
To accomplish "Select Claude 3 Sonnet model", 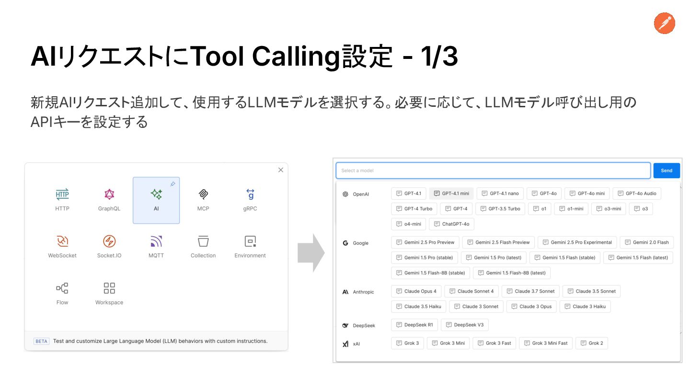I will tap(476, 307).
